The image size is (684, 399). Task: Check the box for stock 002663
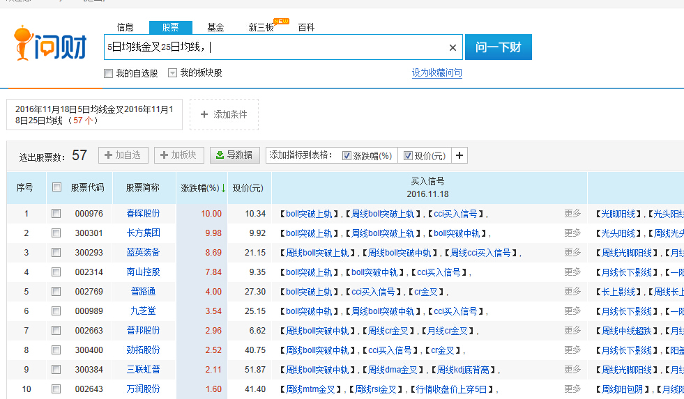(56, 331)
